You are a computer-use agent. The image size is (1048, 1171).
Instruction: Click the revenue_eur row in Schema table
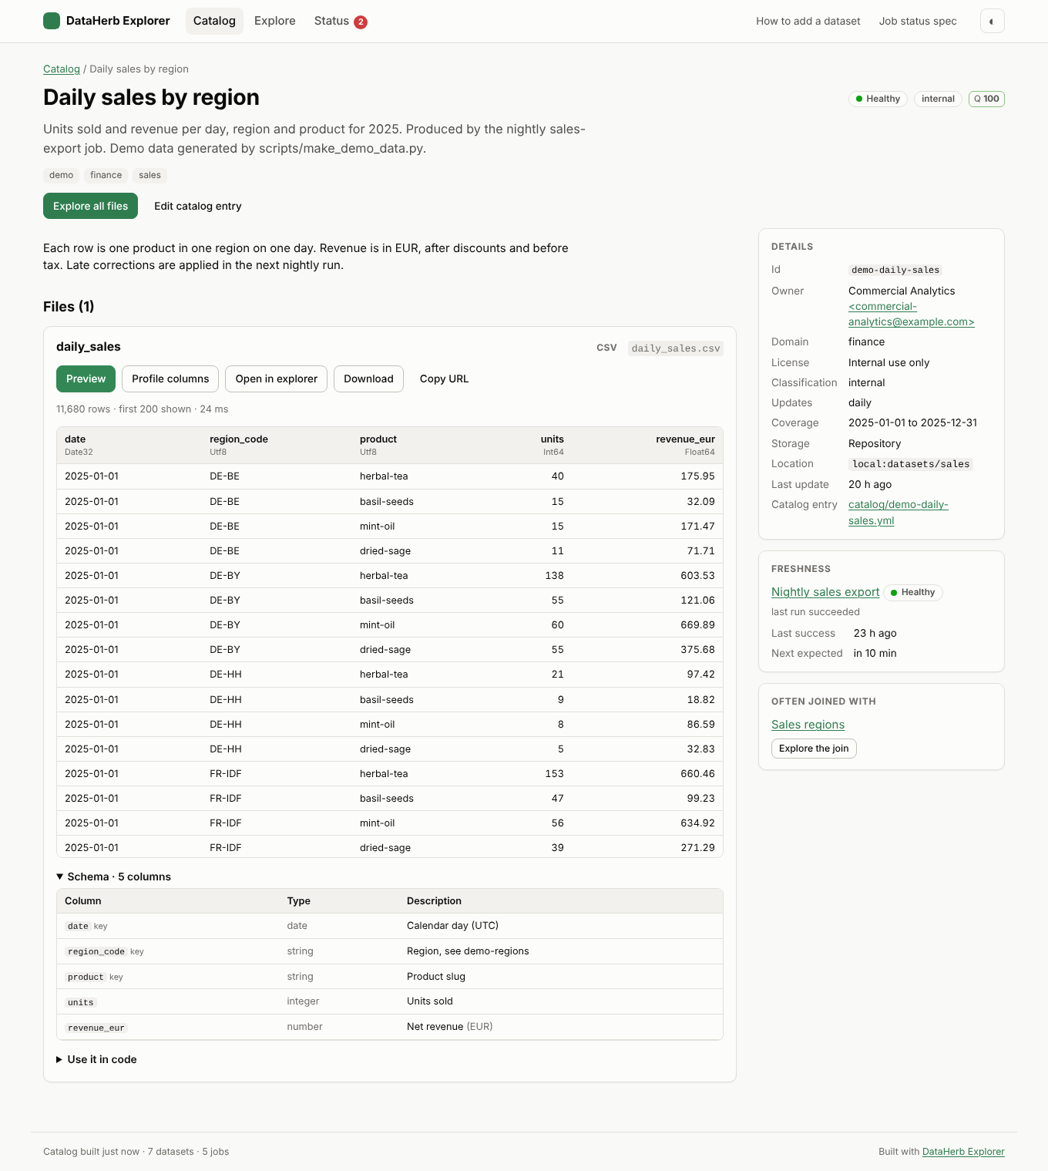click(x=390, y=1027)
